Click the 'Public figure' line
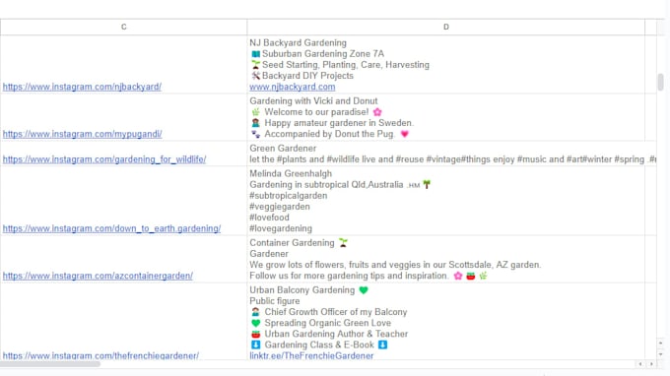670x376 pixels. (x=275, y=301)
